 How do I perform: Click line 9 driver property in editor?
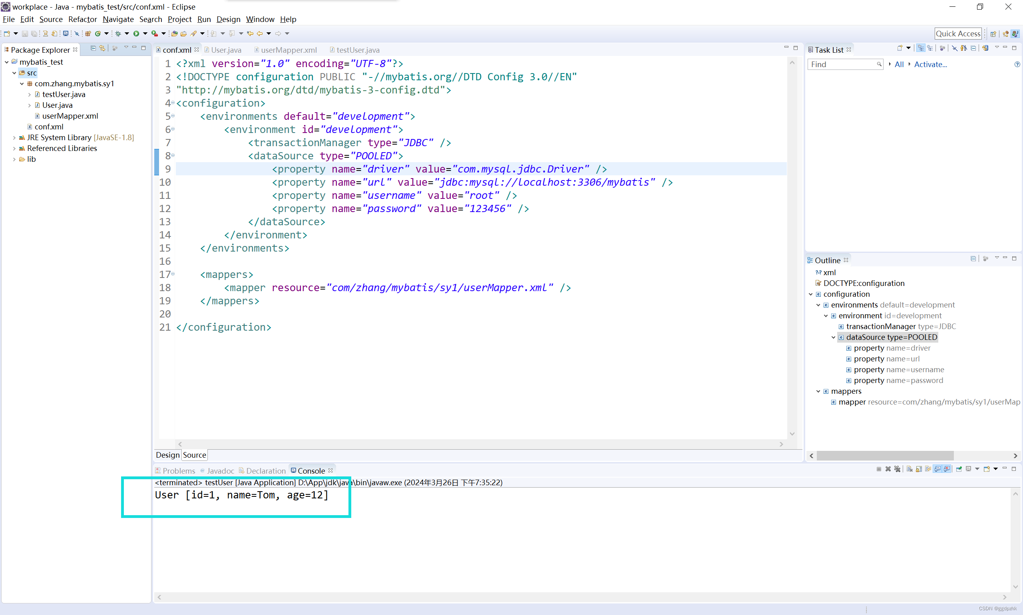coord(439,169)
